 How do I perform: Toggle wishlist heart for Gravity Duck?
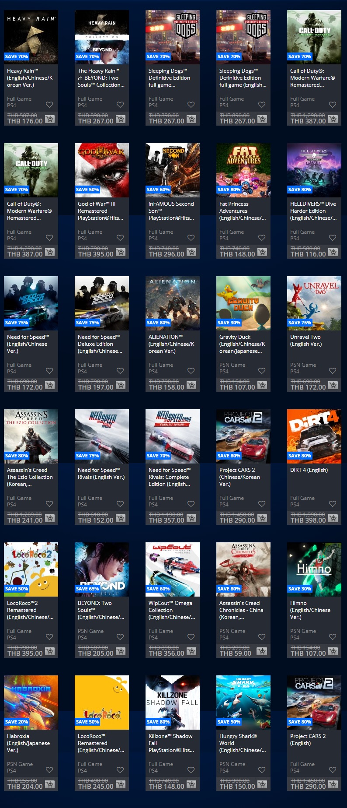pos(262,371)
